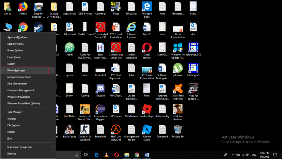
Task: Select Windows 10 Update Assistant icon
Action: click(x=178, y=51)
